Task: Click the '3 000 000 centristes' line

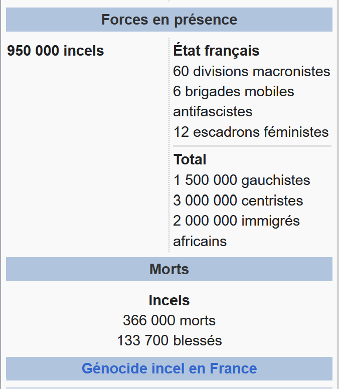Action: (238, 201)
